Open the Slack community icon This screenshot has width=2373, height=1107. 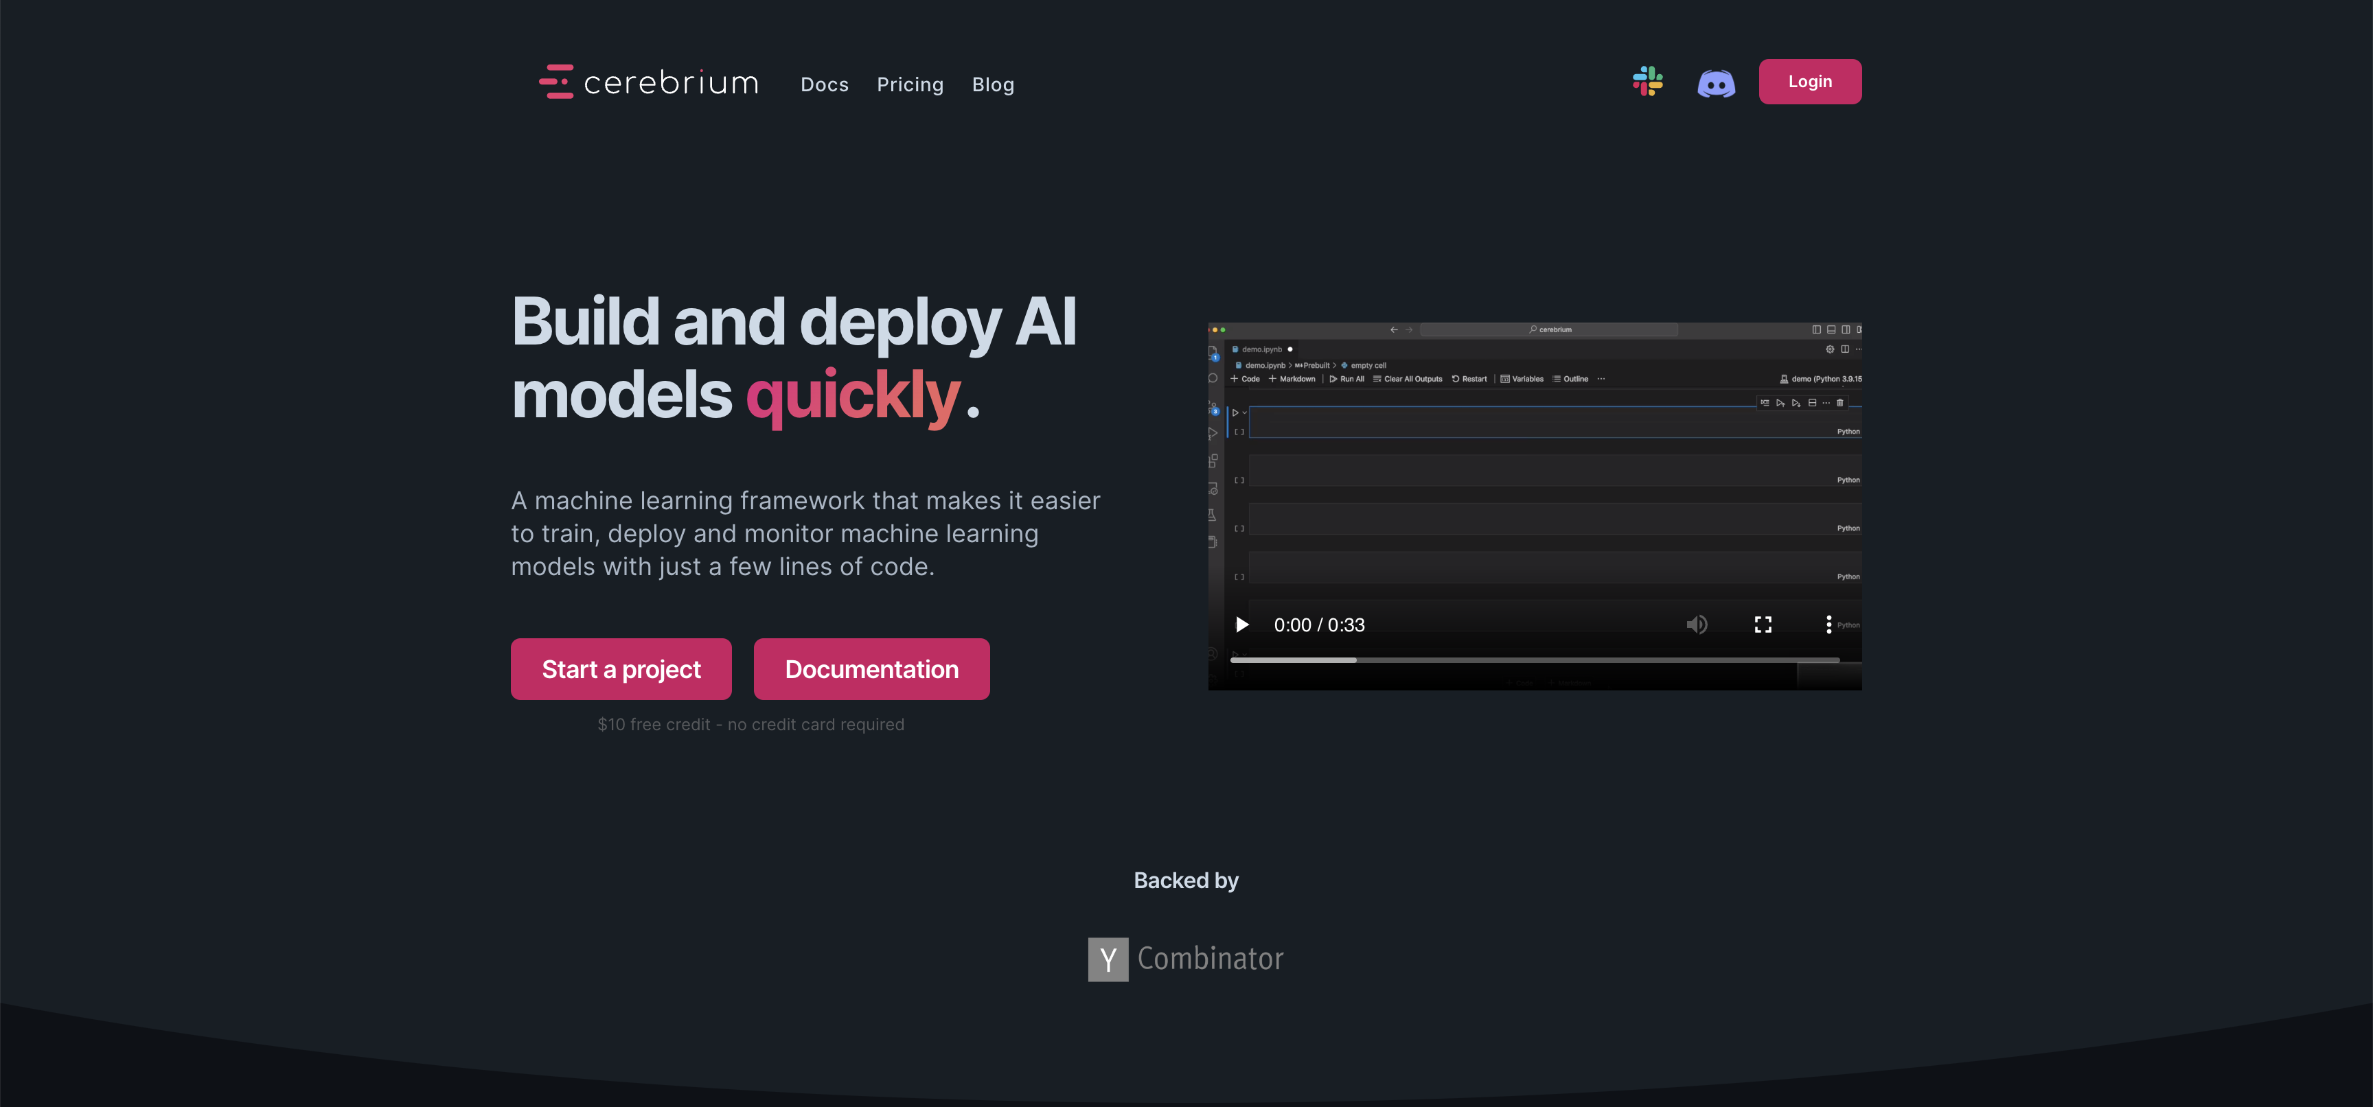coord(1649,82)
